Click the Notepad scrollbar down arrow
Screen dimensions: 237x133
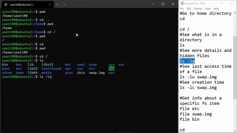click(x=235, y=131)
